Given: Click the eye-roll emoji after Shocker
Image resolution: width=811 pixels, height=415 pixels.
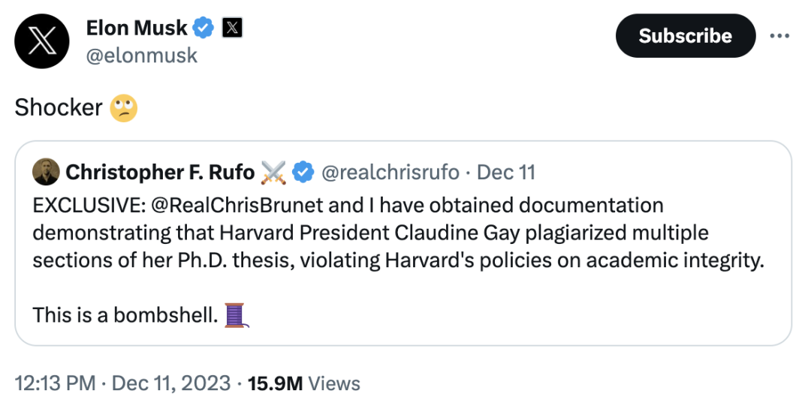Looking at the screenshot, I should point(124,108).
